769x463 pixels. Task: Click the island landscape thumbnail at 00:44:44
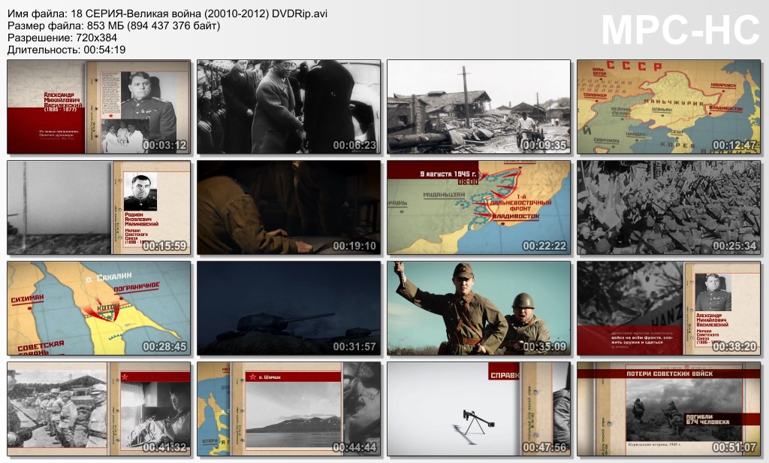(289, 408)
